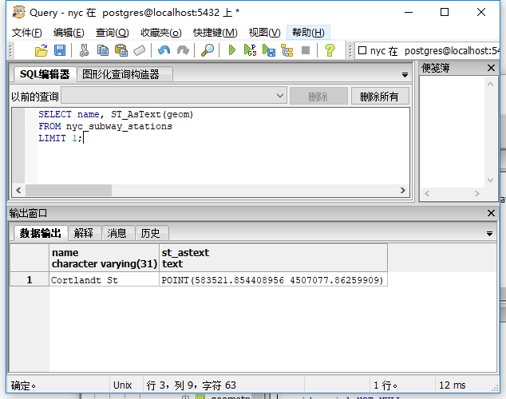Viewport: 506px width, 399px height.
Task: Open help with the question mark icon
Action: tap(330, 50)
